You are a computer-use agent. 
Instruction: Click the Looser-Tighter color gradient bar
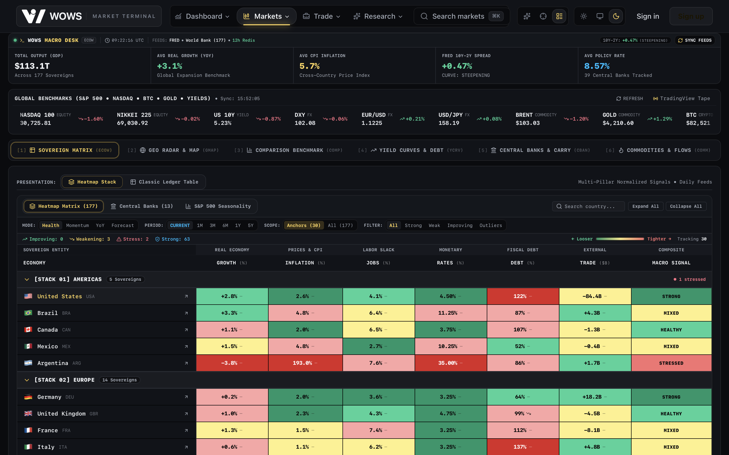coord(620,239)
